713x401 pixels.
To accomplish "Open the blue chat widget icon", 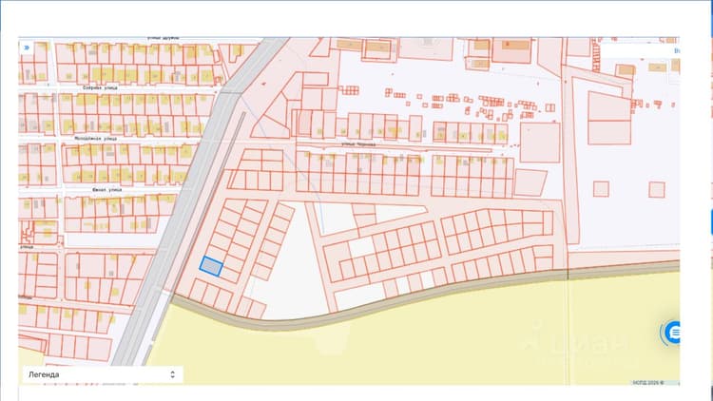I will tap(673, 333).
